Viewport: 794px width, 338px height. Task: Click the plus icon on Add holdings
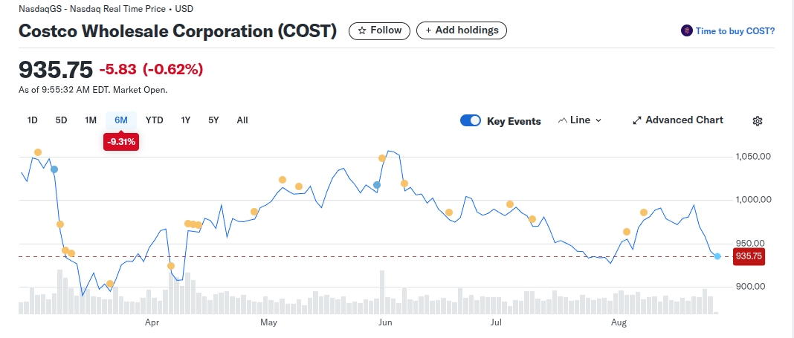click(429, 30)
